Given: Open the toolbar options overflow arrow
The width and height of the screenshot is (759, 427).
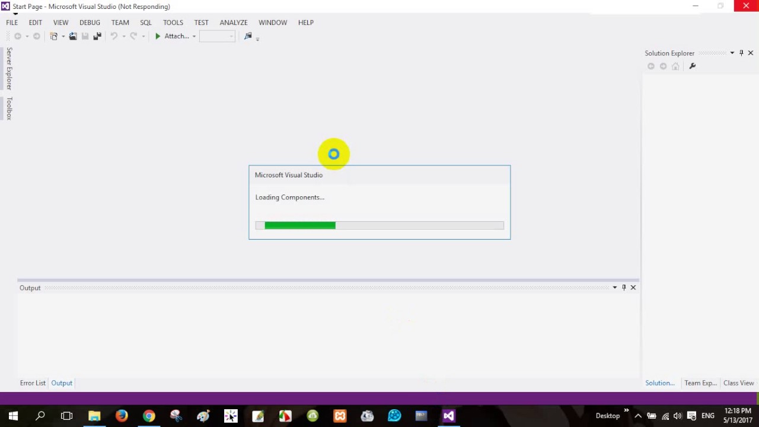Looking at the screenshot, I should click(x=257, y=39).
